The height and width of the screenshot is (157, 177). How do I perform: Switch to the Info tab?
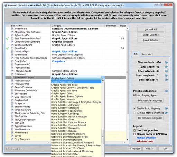tap(136, 54)
